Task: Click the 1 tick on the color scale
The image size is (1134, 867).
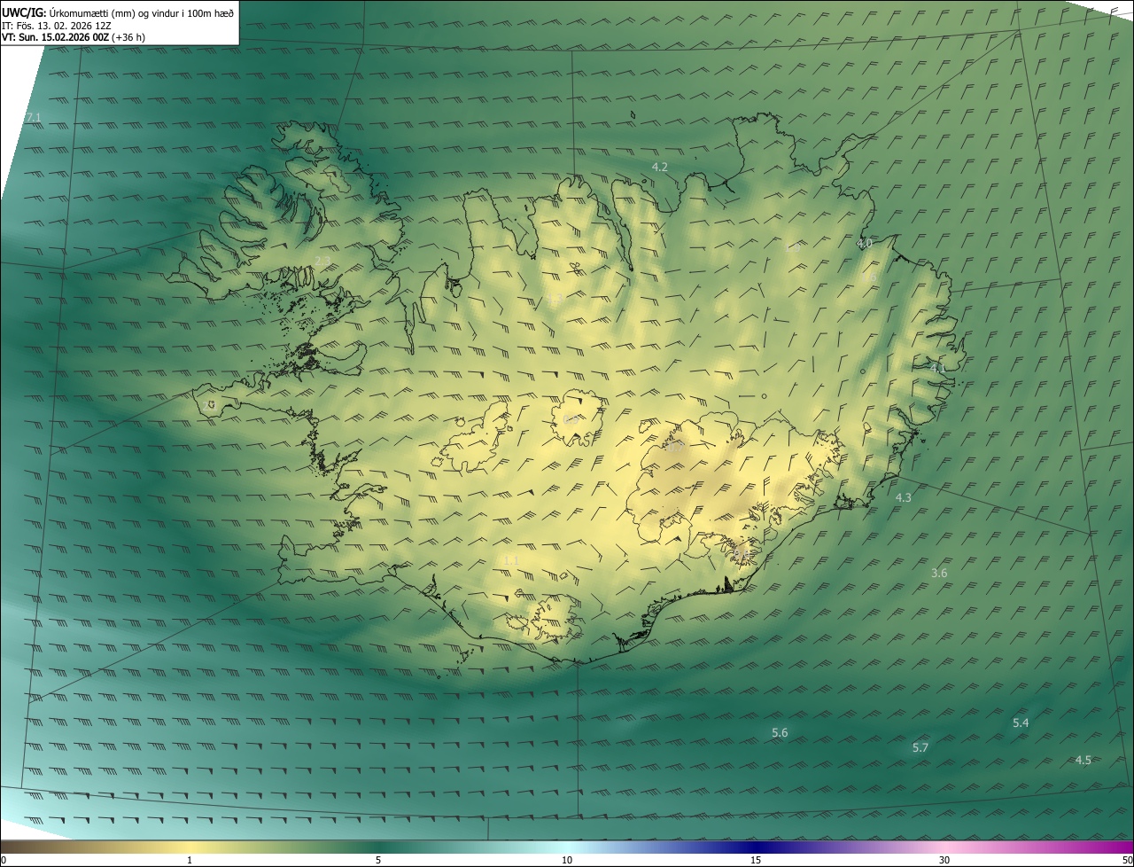Action: pos(190,861)
